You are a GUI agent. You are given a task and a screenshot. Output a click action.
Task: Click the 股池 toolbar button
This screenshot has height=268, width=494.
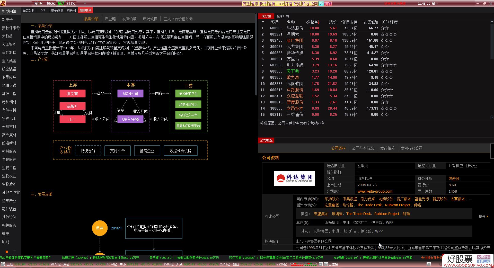(305, 4)
